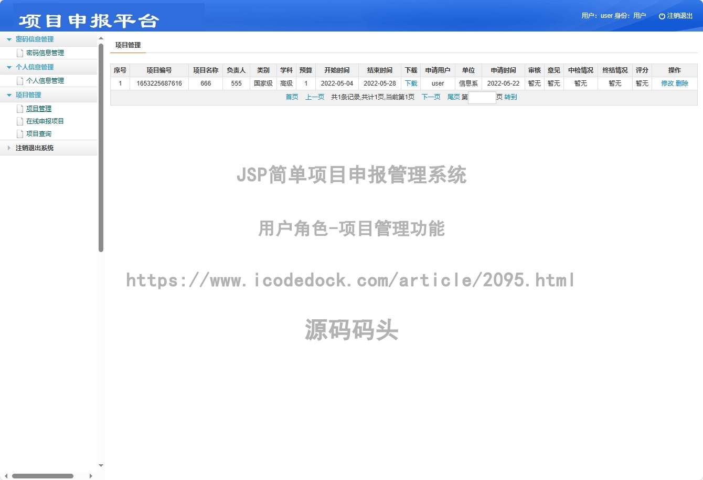Click the 信息系 unit cell
The image size is (703, 480).
pos(468,83)
